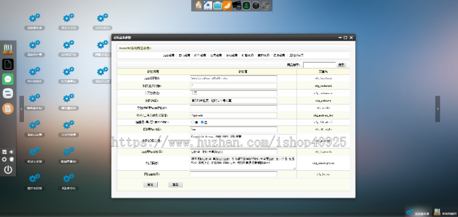Click the 搜索 button next to the config search box
This screenshot has width=458, height=217.
(341, 65)
